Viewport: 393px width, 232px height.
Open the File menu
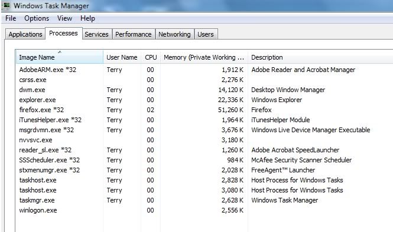pyautogui.click(x=11, y=18)
